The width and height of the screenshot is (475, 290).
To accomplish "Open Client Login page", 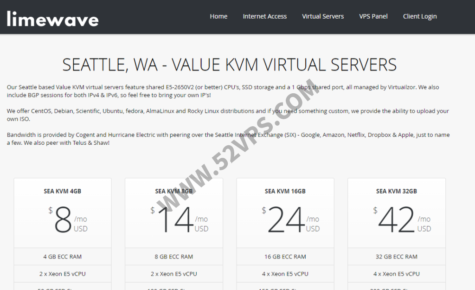I will point(419,17).
